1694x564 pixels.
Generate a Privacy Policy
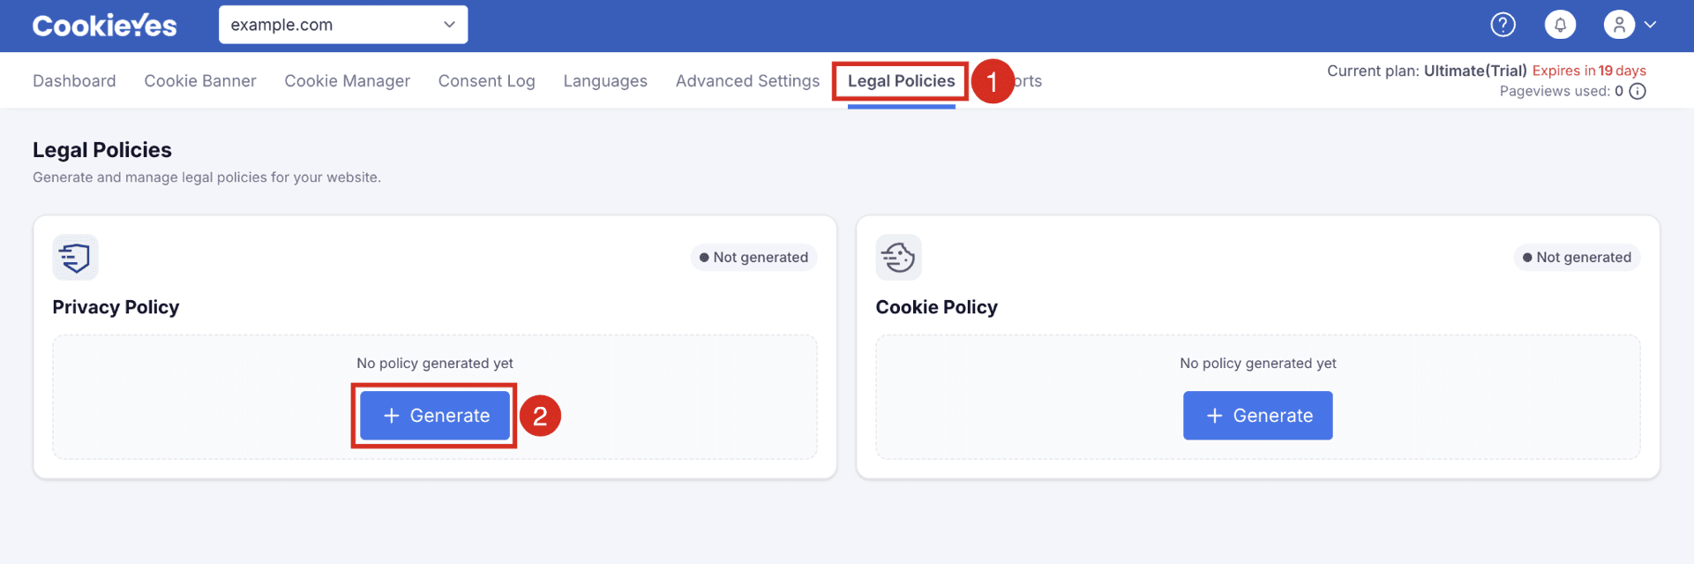pos(435,416)
